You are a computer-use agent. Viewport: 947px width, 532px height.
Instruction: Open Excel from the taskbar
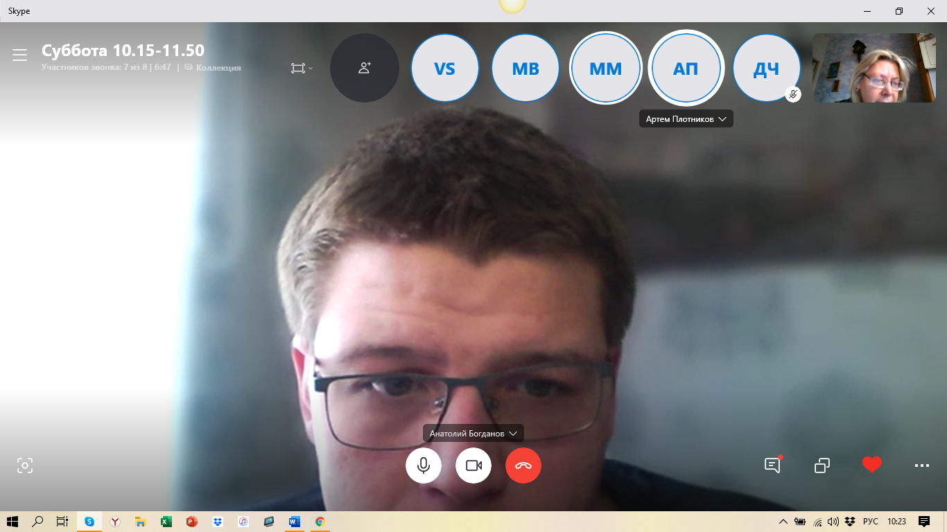pyautogui.click(x=166, y=522)
